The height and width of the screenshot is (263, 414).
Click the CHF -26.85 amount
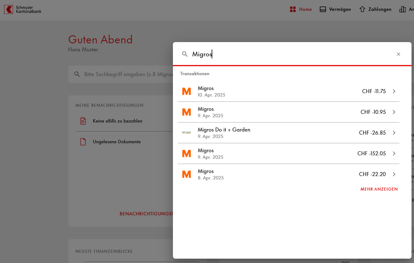click(372, 133)
